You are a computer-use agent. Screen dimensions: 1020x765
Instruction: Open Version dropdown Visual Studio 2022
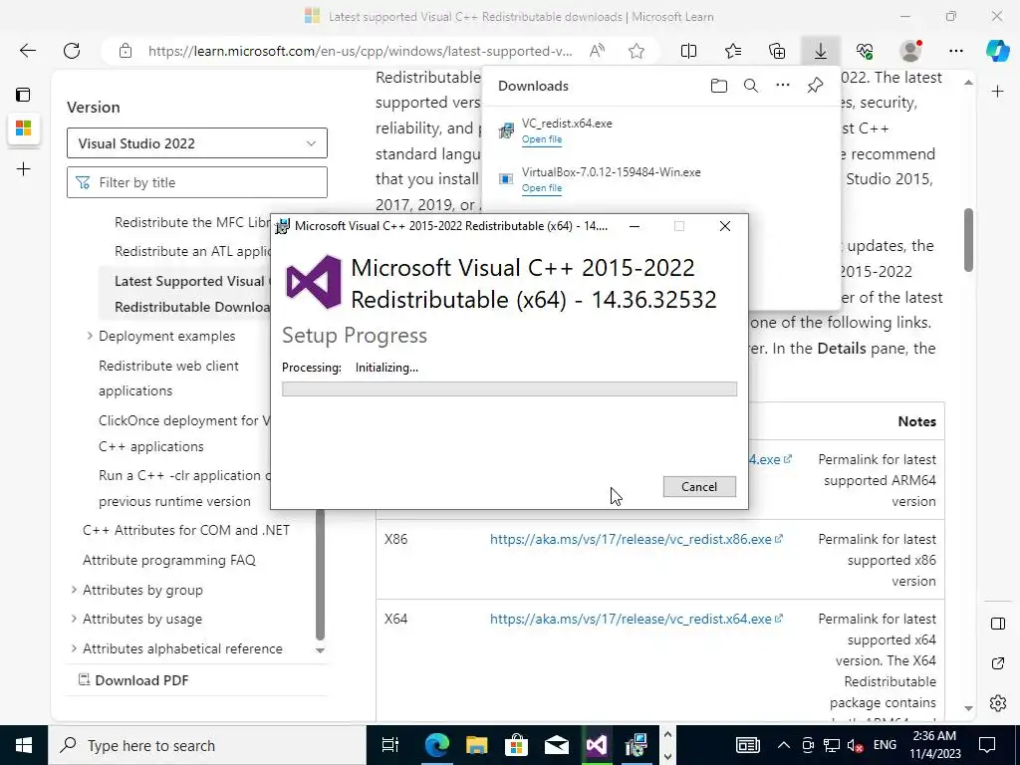[x=197, y=143]
